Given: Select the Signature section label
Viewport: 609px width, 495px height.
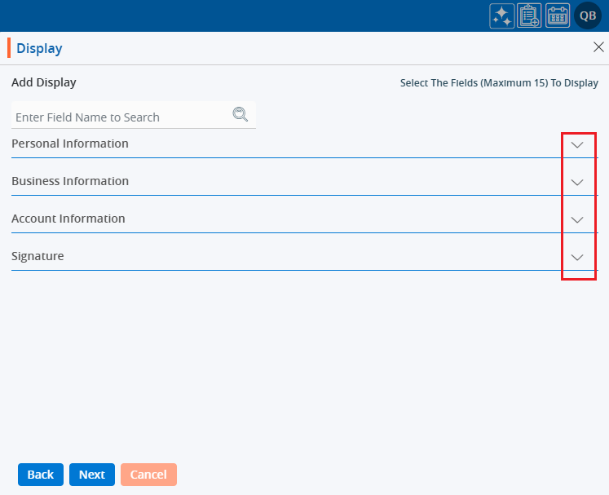Looking at the screenshot, I should point(38,256).
